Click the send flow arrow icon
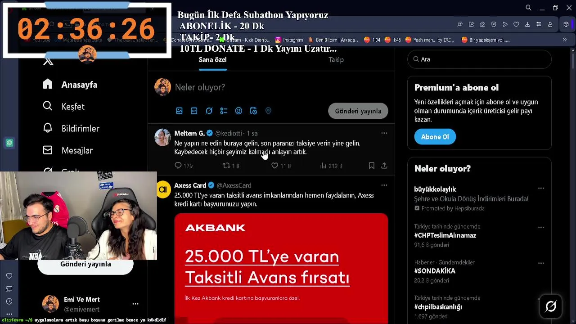Screen dimensions: 576x324 pos(505,24)
